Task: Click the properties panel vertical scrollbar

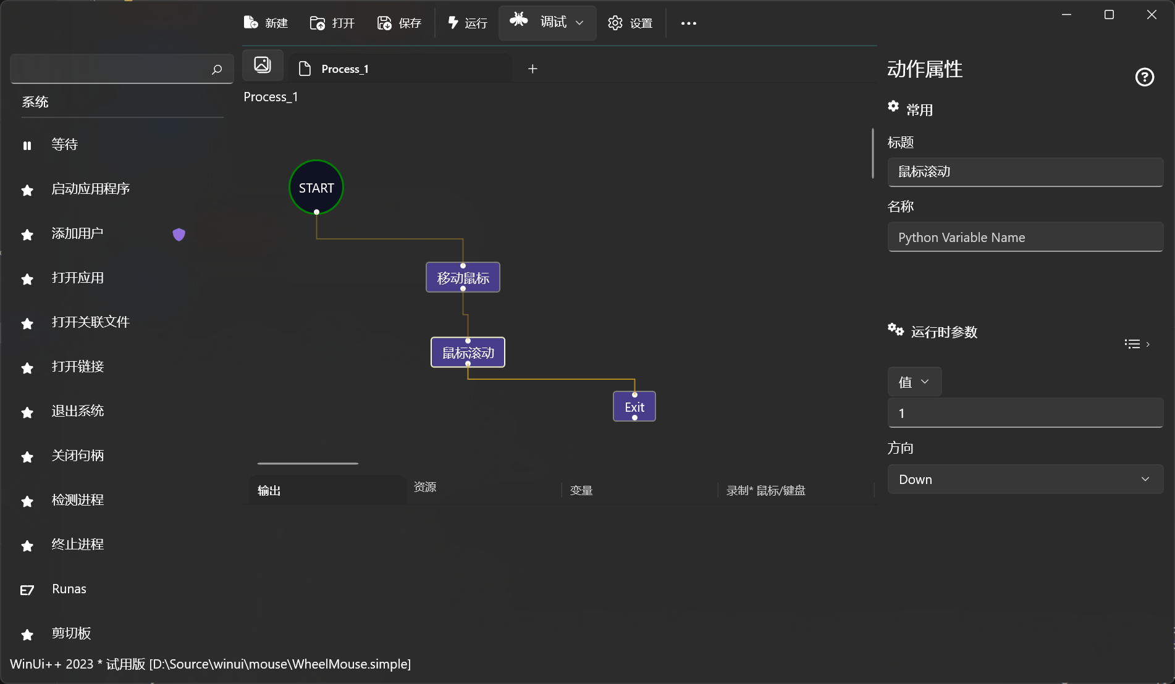Action: pyautogui.click(x=872, y=153)
